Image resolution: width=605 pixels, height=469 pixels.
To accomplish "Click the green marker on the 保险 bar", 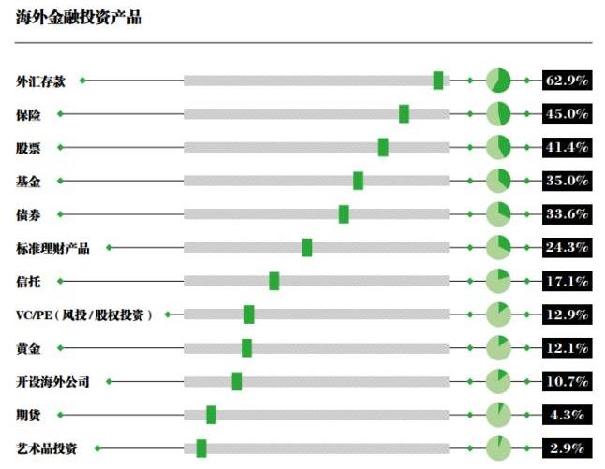I will [404, 114].
